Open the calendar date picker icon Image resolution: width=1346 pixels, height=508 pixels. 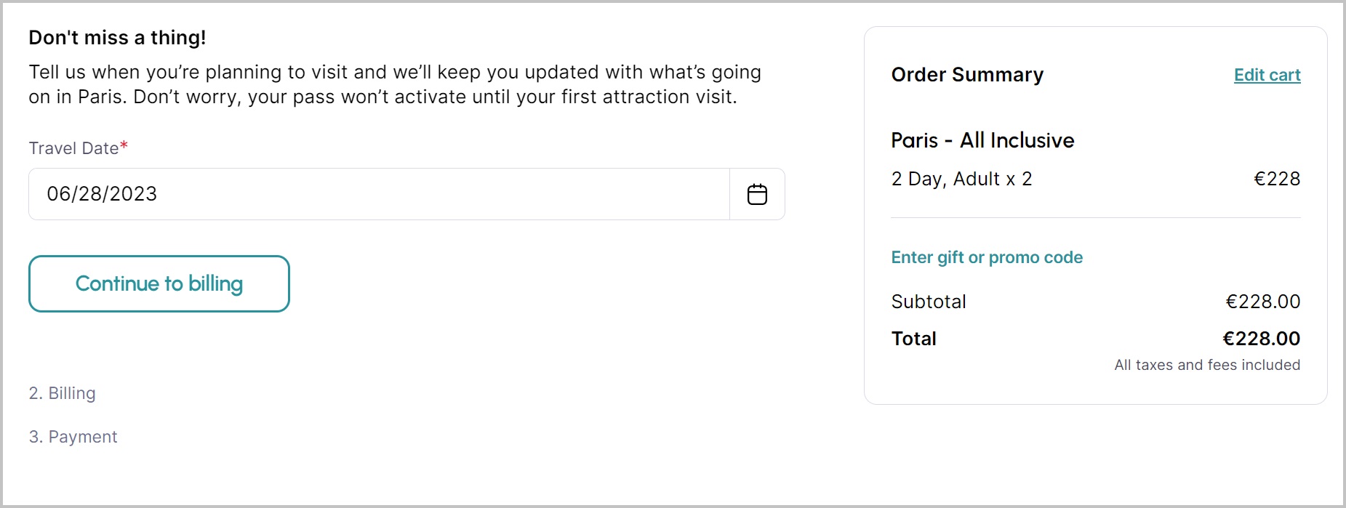[757, 194]
